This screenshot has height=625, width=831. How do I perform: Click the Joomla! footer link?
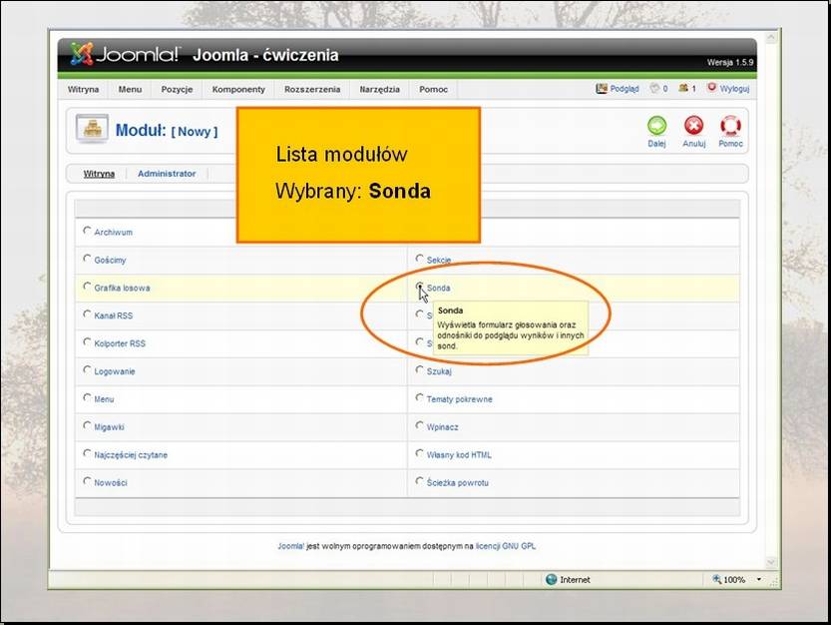pyautogui.click(x=291, y=546)
